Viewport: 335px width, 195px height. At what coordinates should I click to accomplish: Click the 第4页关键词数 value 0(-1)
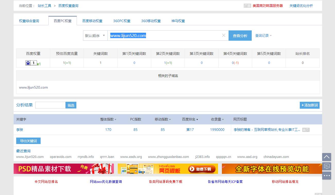235,63
